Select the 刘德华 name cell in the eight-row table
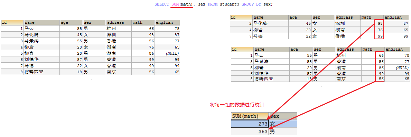This screenshot has width=411, height=137. click(x=42, y=60)
